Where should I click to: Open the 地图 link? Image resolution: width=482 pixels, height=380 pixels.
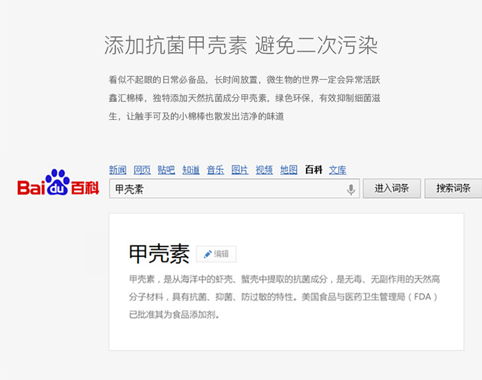point(289,169)
